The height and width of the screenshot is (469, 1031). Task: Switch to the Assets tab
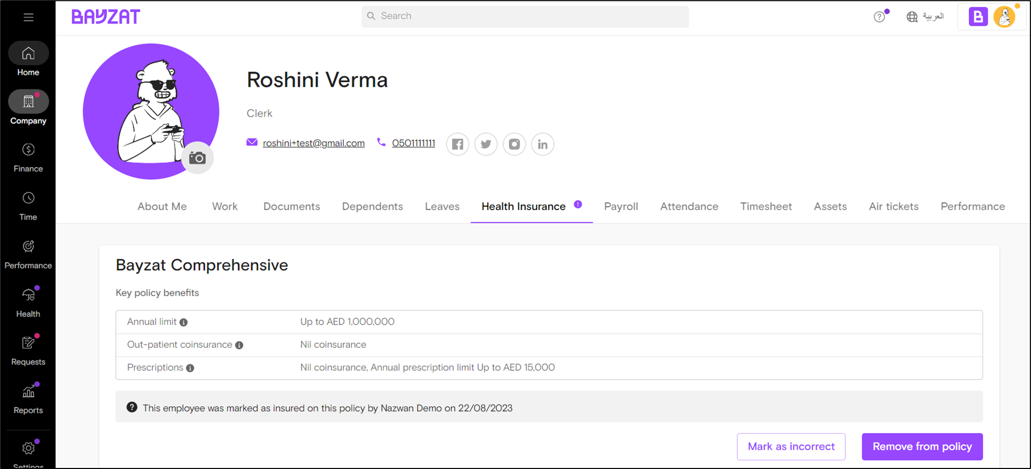(830, 207)
